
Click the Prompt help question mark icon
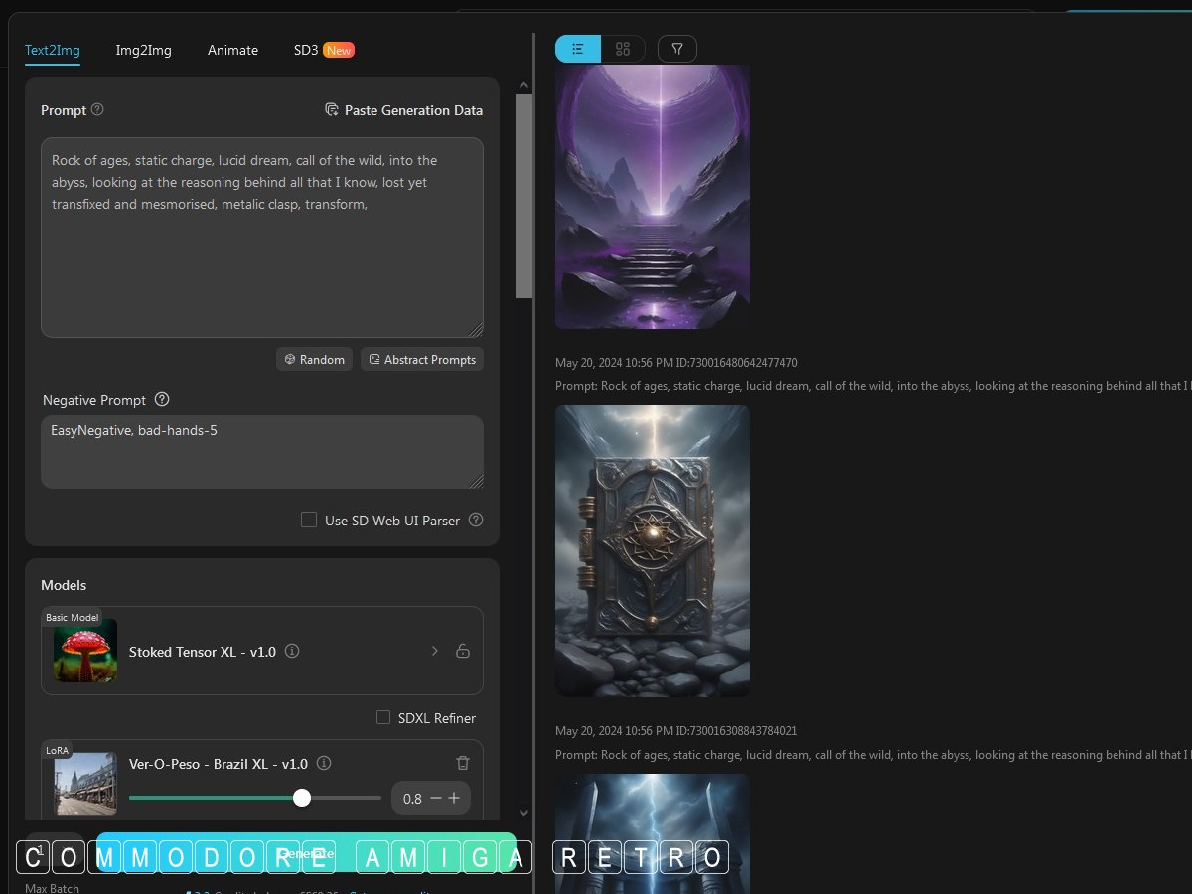[x=97, y=110]
